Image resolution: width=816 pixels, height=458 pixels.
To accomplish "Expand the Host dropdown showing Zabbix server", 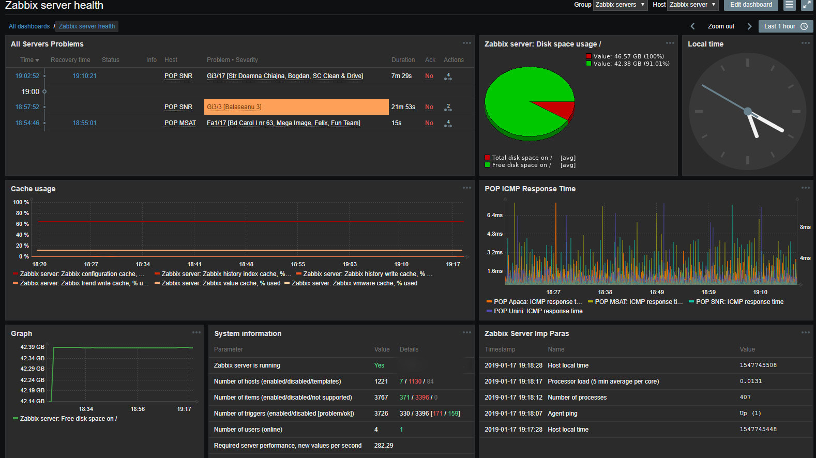I will [x=692, y=5].
